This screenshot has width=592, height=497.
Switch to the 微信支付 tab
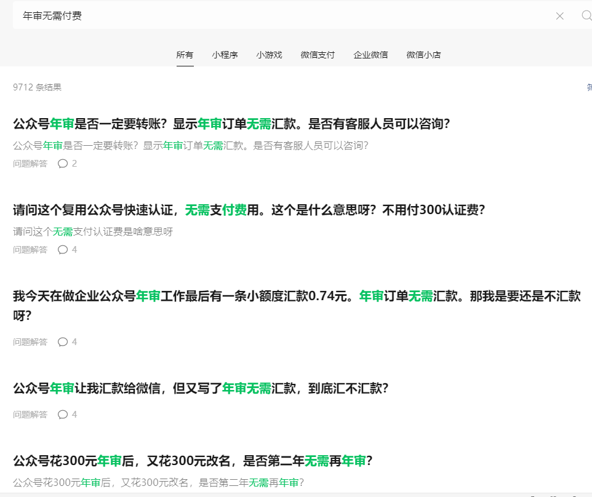[318, 55]
